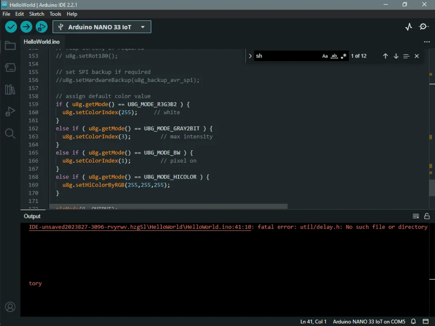Click on U8G_MODE_HICOLOR in line 168
Image resolution: width=435 pixels, height=326 pixels.
coord(170,177)
